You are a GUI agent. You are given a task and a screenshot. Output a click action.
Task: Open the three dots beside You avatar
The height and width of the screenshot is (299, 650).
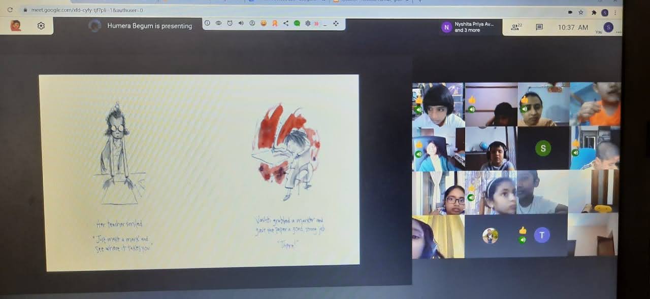tap(619, 32)
